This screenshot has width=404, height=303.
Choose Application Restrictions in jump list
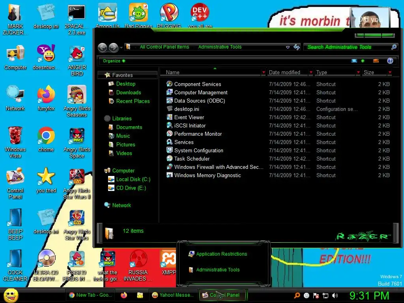pos(222,254)
